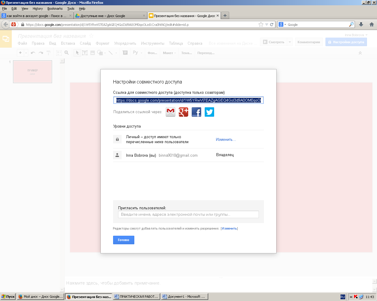Screen dimensions: 377x301
Task: Click the Комментарии button
Action: pyautogui.click(x=309, y=42)
